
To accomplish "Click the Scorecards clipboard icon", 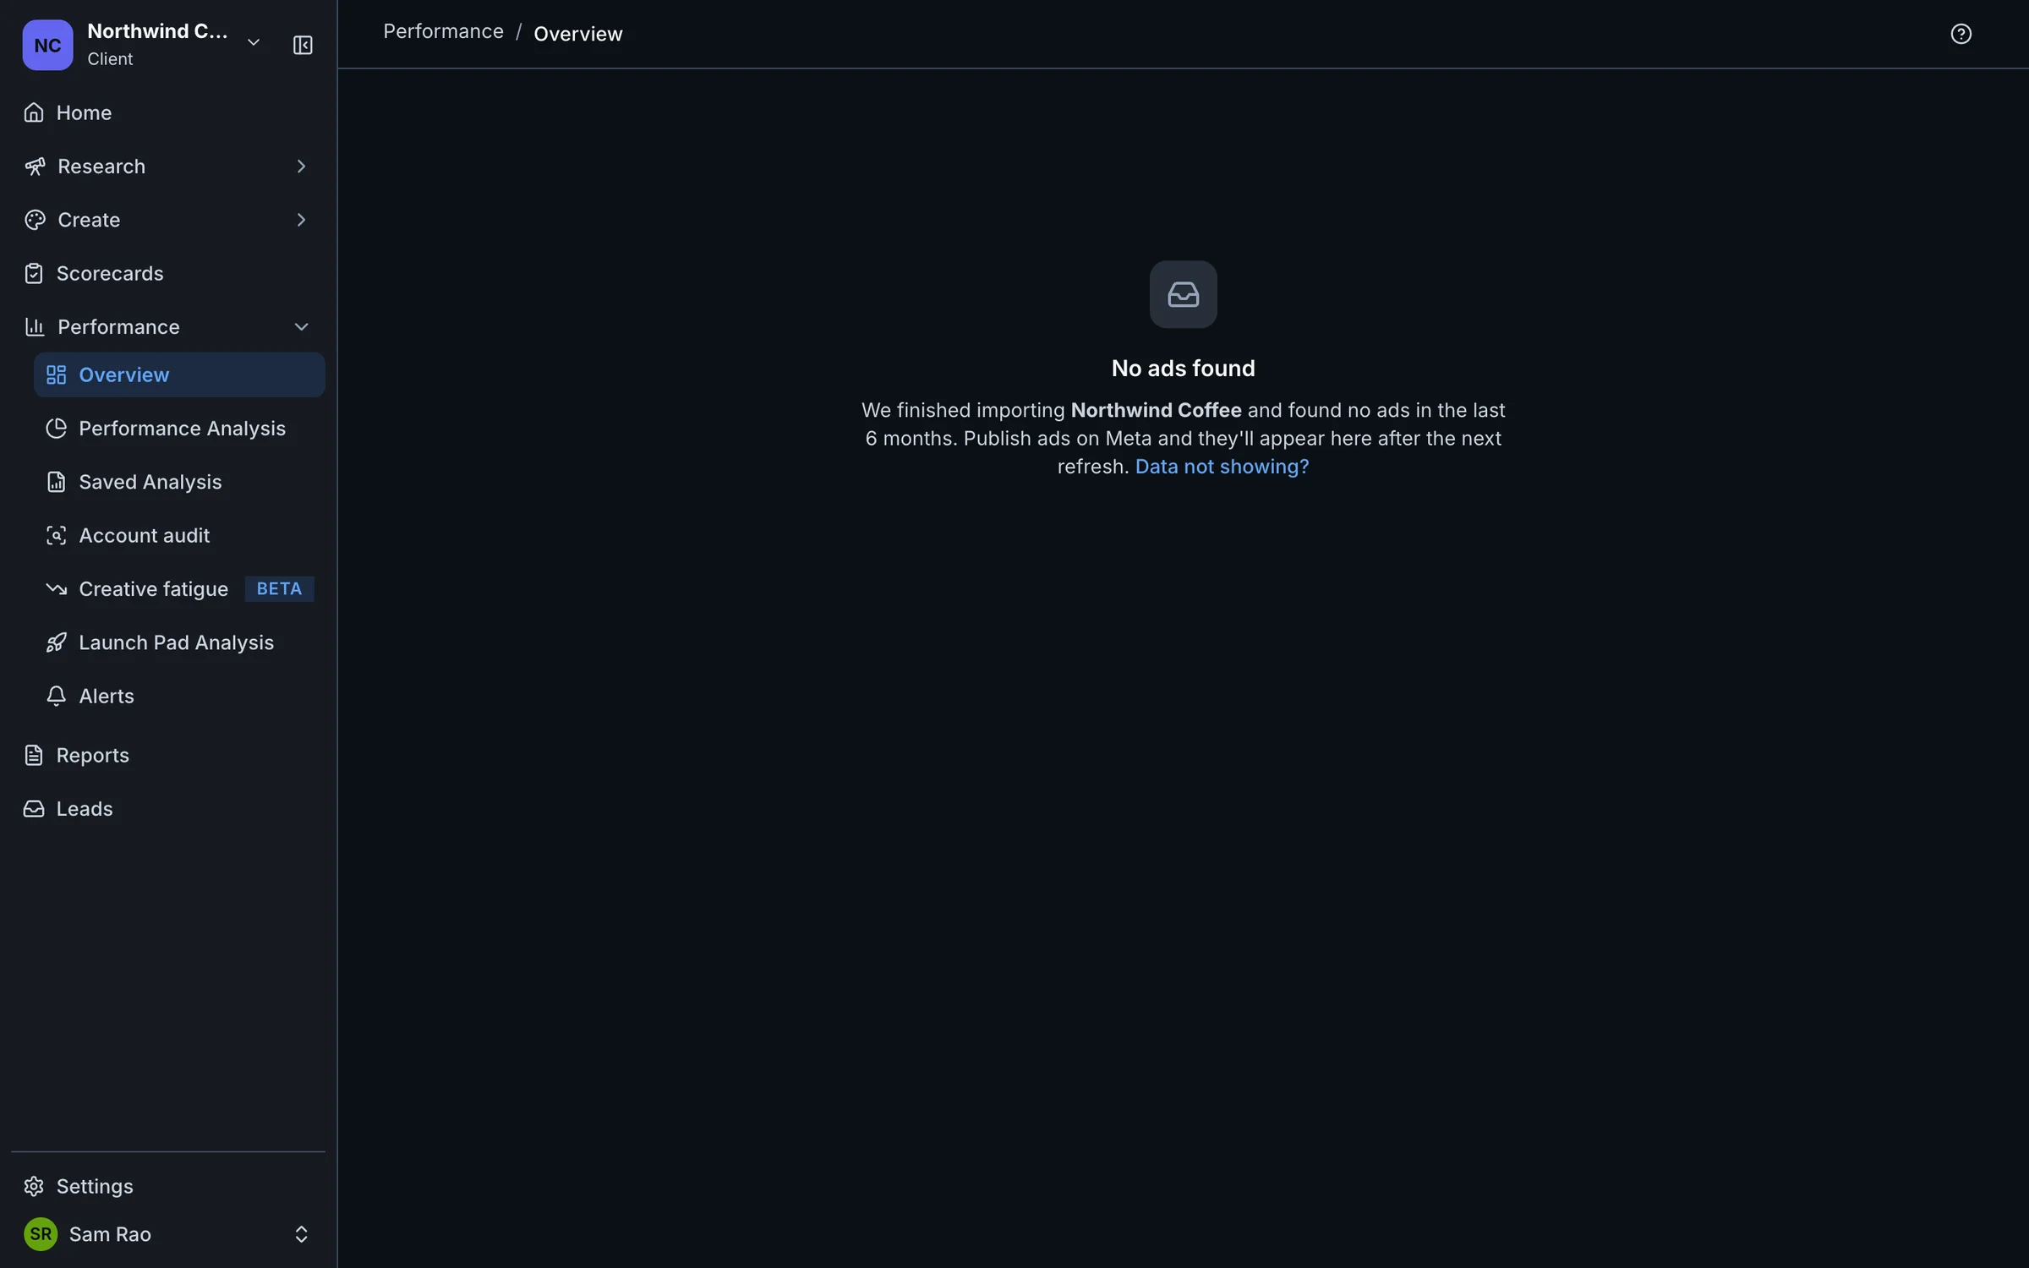I will pos(34,273).
